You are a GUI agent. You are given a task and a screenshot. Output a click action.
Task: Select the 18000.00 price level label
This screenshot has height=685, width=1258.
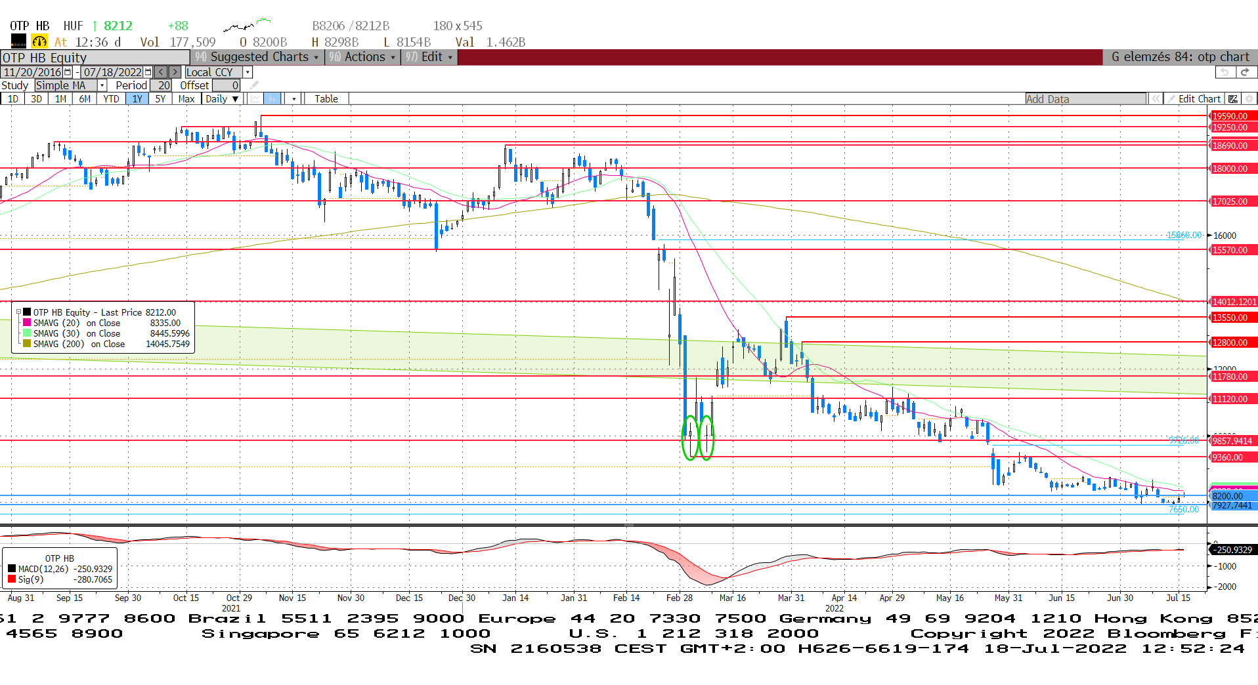[x=1233, y=169]
